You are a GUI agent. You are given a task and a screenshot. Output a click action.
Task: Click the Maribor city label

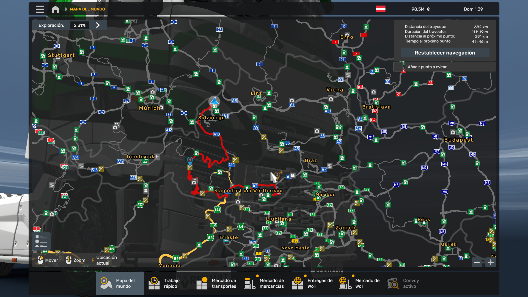[325, 194]
